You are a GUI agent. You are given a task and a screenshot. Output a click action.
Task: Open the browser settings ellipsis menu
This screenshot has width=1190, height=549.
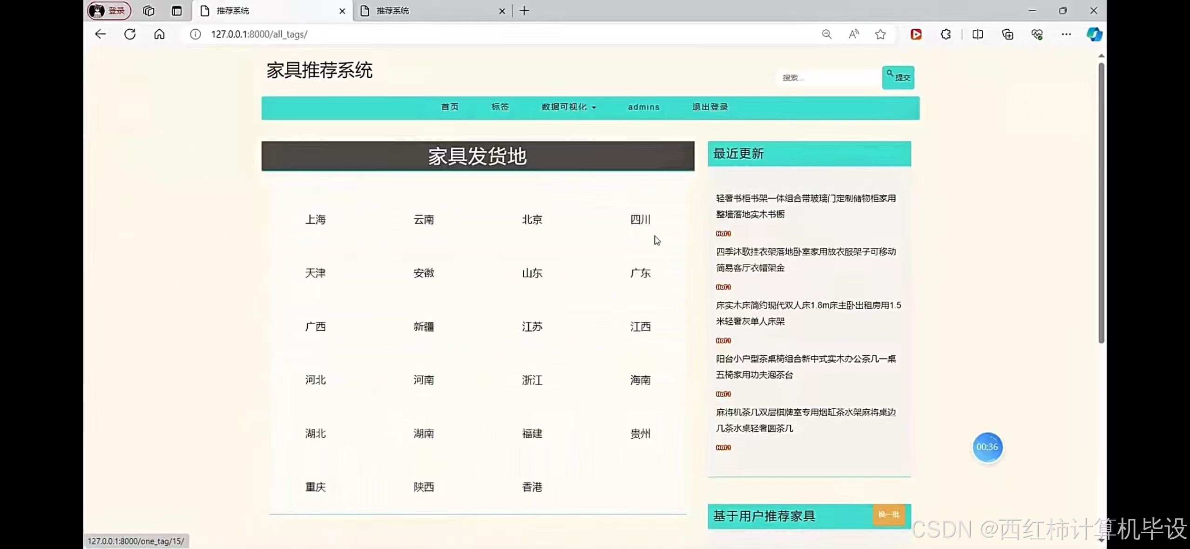pos(1066,34)
